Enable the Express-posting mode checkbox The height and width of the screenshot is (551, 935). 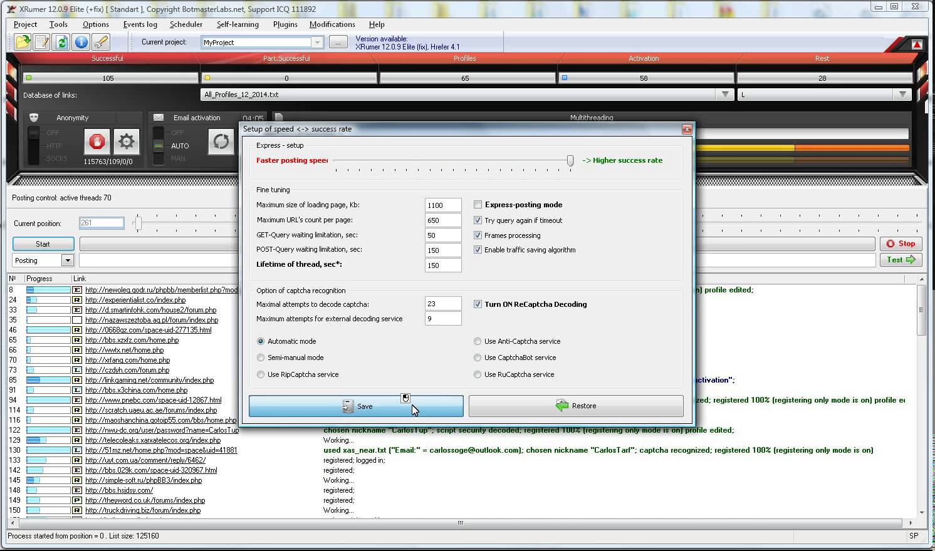(478, 205)
